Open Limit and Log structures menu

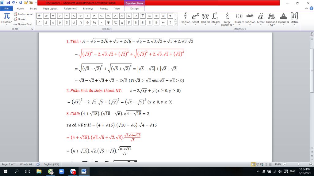(272, 19)
